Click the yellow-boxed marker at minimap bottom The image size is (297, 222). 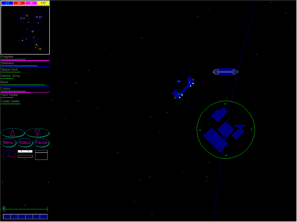tap(40, 49)
